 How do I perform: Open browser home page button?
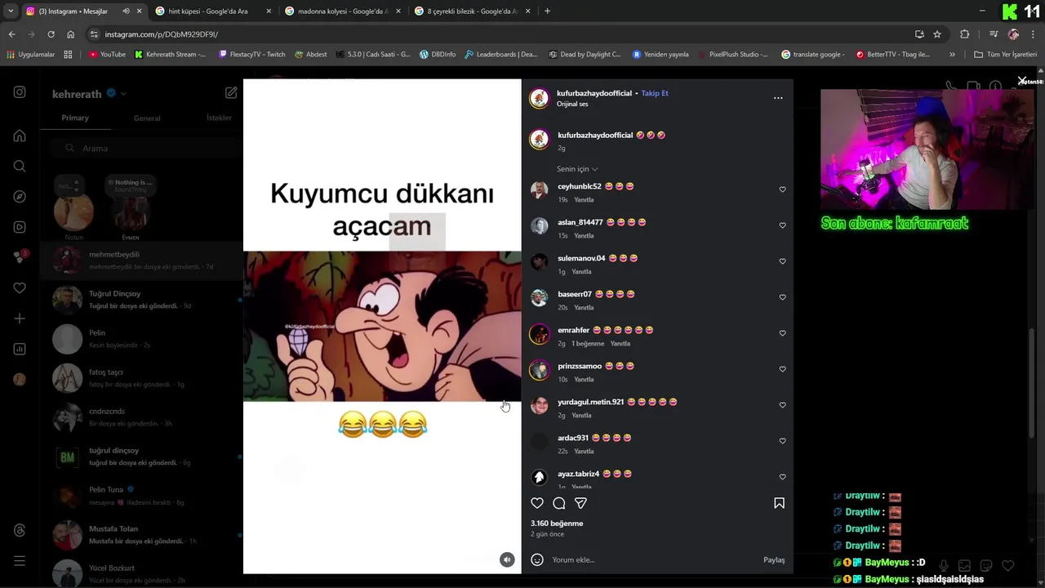point(70,34)
